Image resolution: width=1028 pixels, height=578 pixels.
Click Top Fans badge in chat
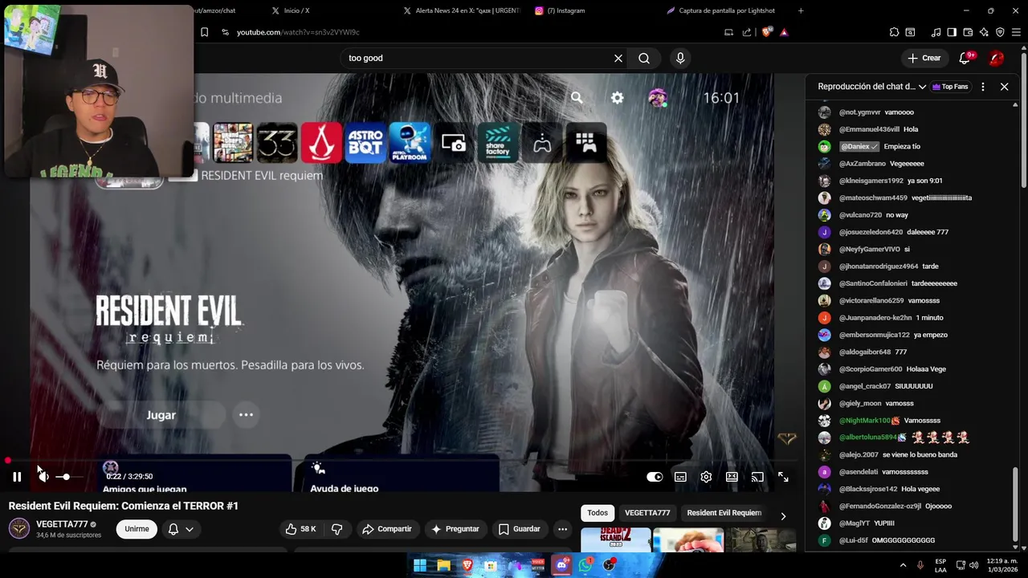pyautogui.click(x=950, y=87)
